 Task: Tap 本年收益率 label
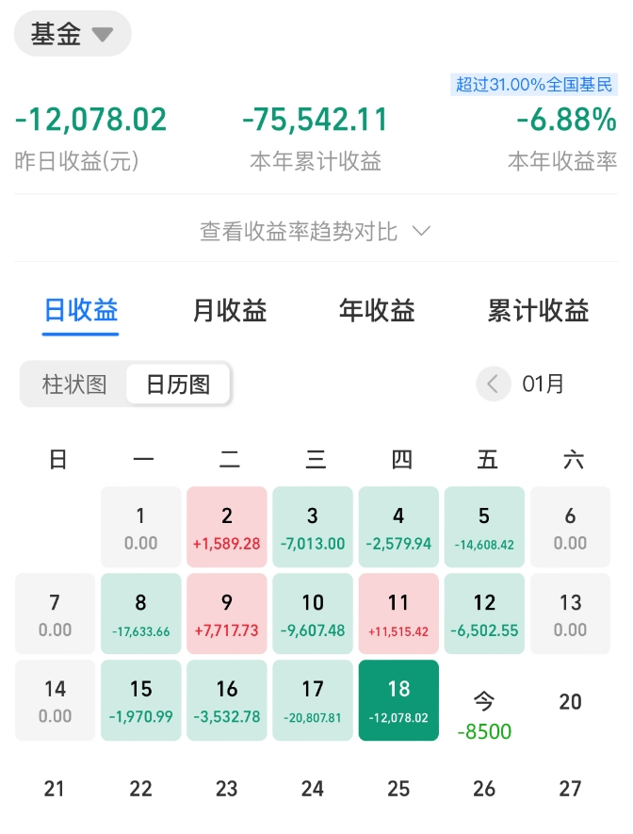[562, 160]
